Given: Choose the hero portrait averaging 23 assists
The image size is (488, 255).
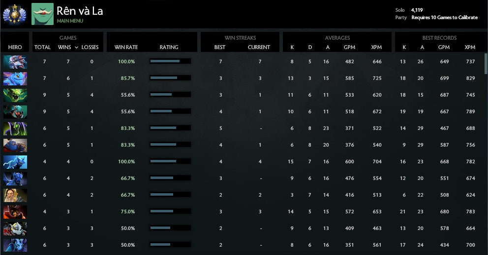Looking at the screenshot, I should tap(15, 128).
